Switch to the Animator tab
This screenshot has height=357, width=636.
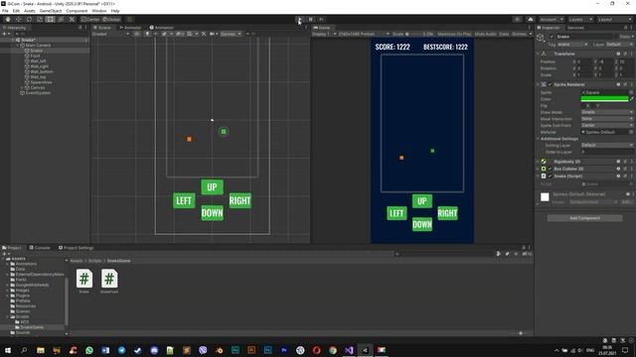point(130,28)
